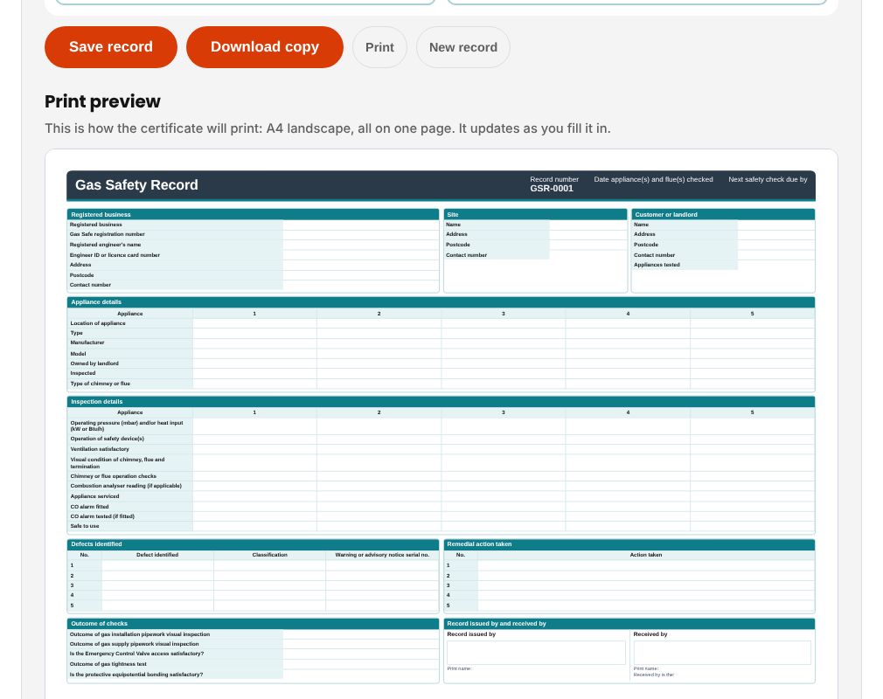Click 'Location of appliance' row label
Viewport: 883px width, 699px height.
tap(98, 323)
